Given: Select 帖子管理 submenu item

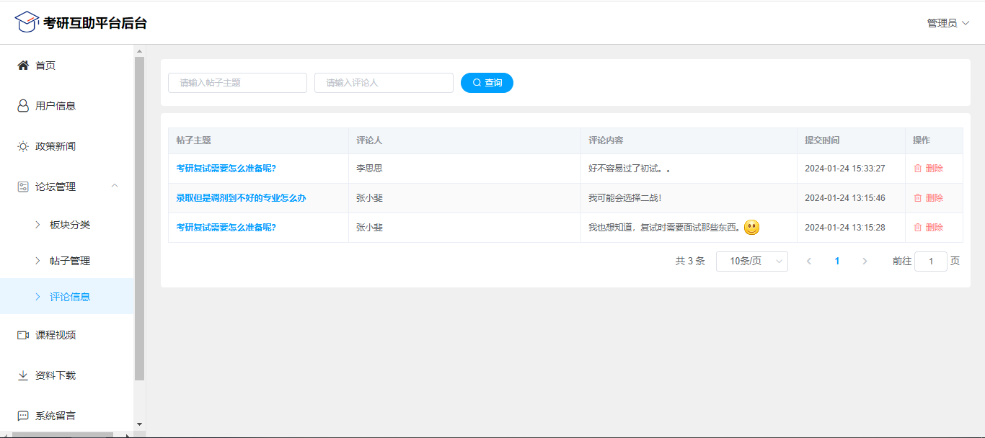Looking at the screenshot, I should (x=69, y=261).
